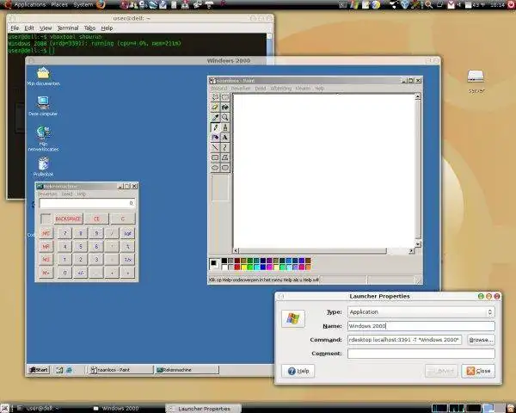Open the Help menu in the terminal window
Screen dimensions: 516x413
pos(107,28)
